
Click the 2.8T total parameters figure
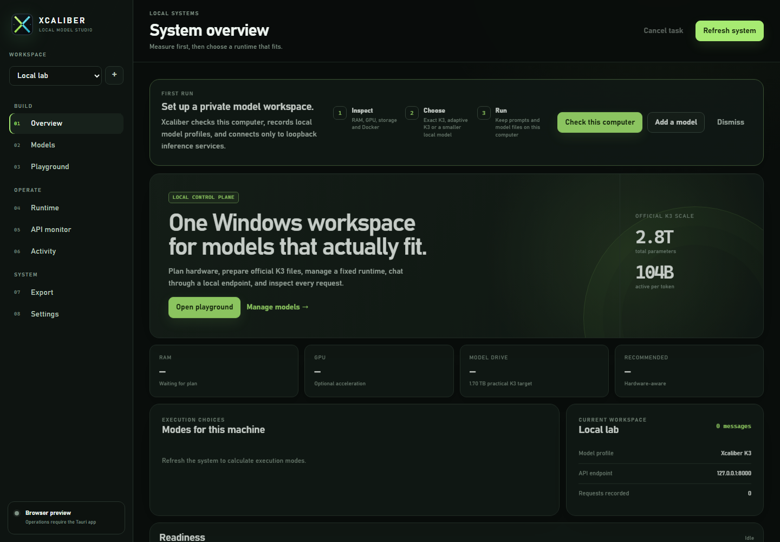[654, 237]
